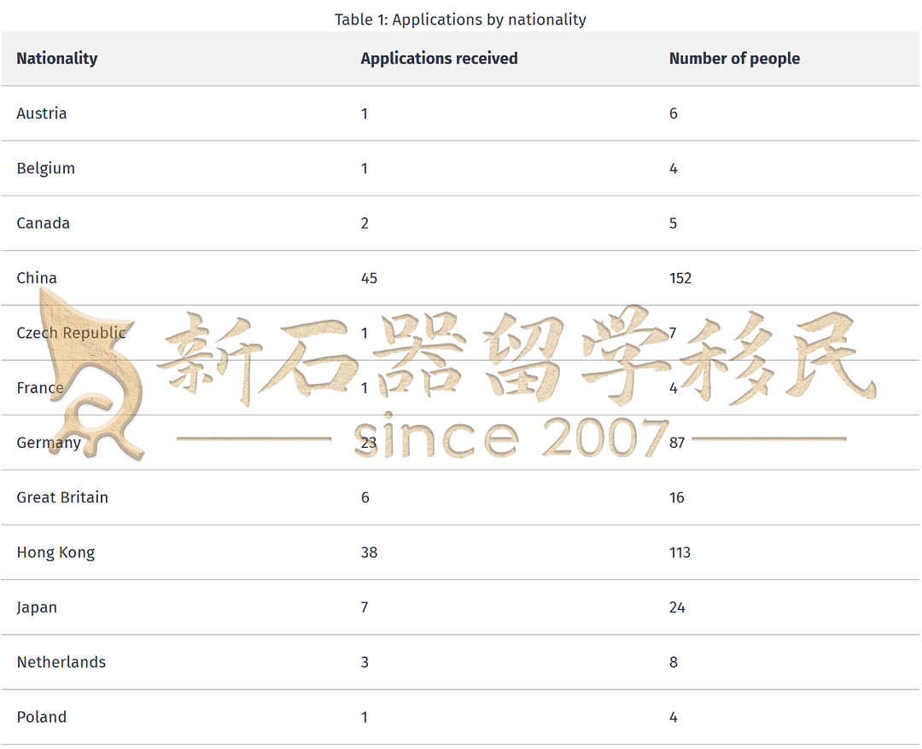Image resolution: width=922 pixels, height=749 pixels.
Task: Click Belgium's number of people 4
Action: click(674, 169)
